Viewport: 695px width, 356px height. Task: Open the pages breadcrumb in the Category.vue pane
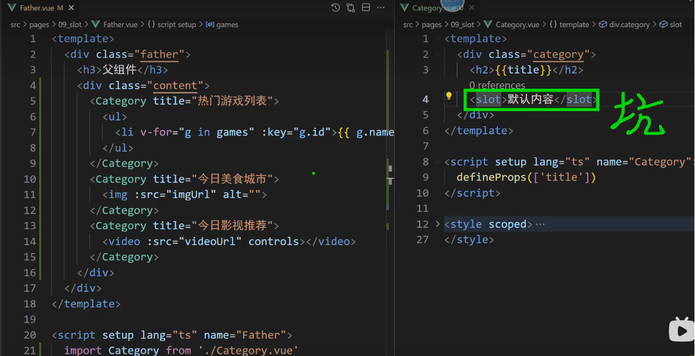431,25
